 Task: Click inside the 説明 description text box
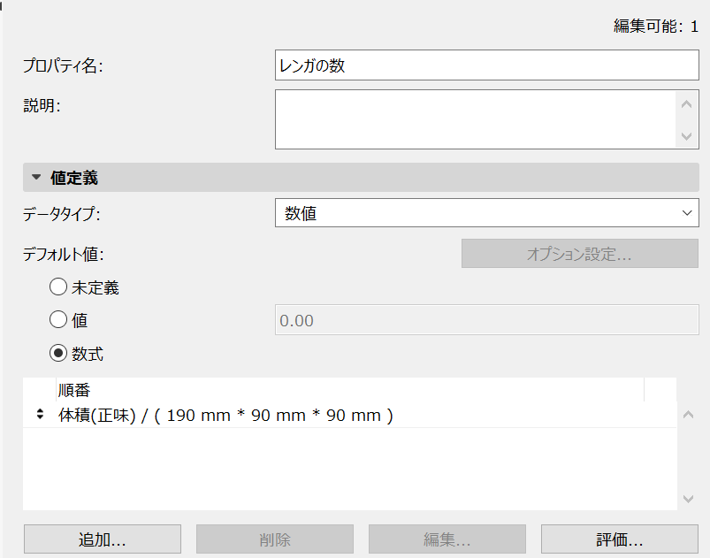(x=475, y=119)
